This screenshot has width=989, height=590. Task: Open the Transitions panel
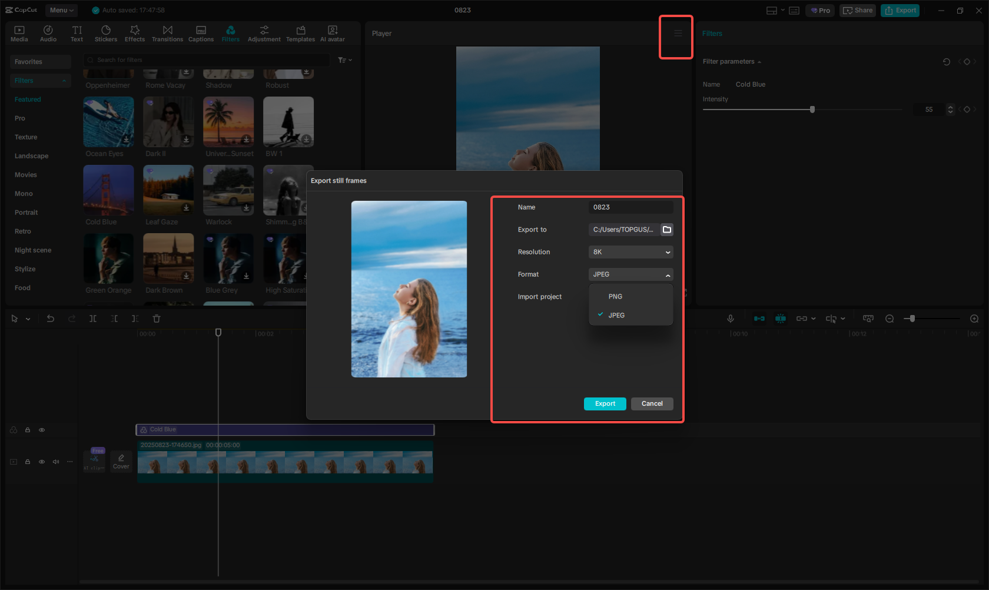(167, 32)
